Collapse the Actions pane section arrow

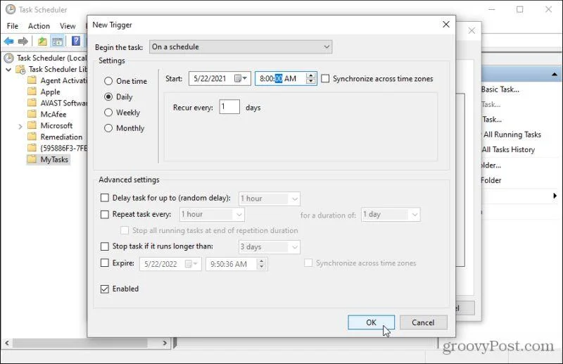coord(555,75)
